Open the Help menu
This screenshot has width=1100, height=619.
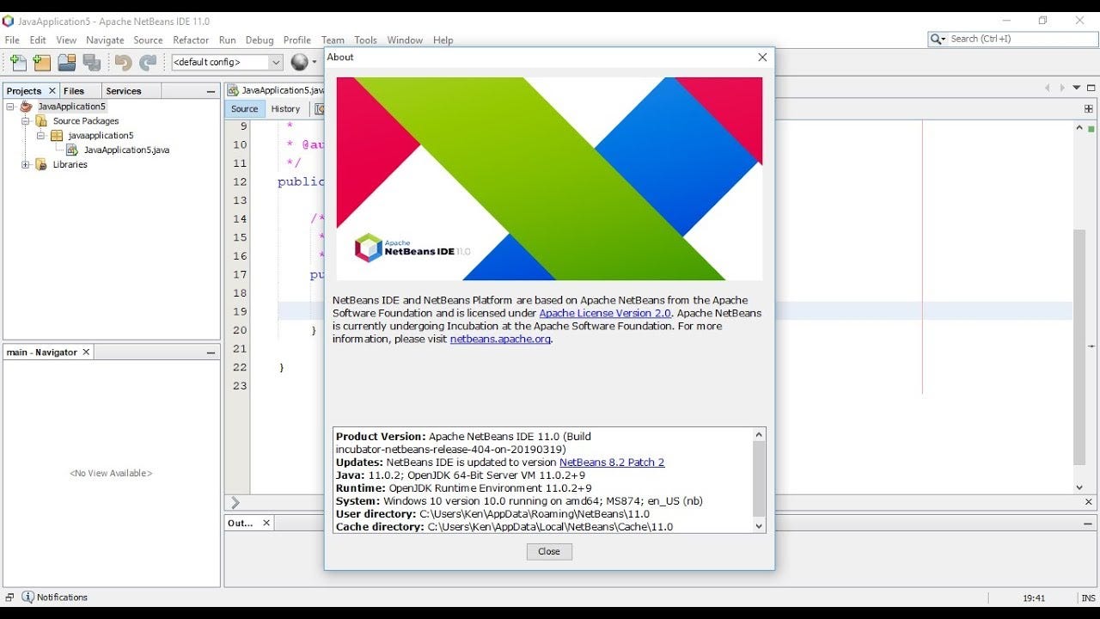coord(443,40)
